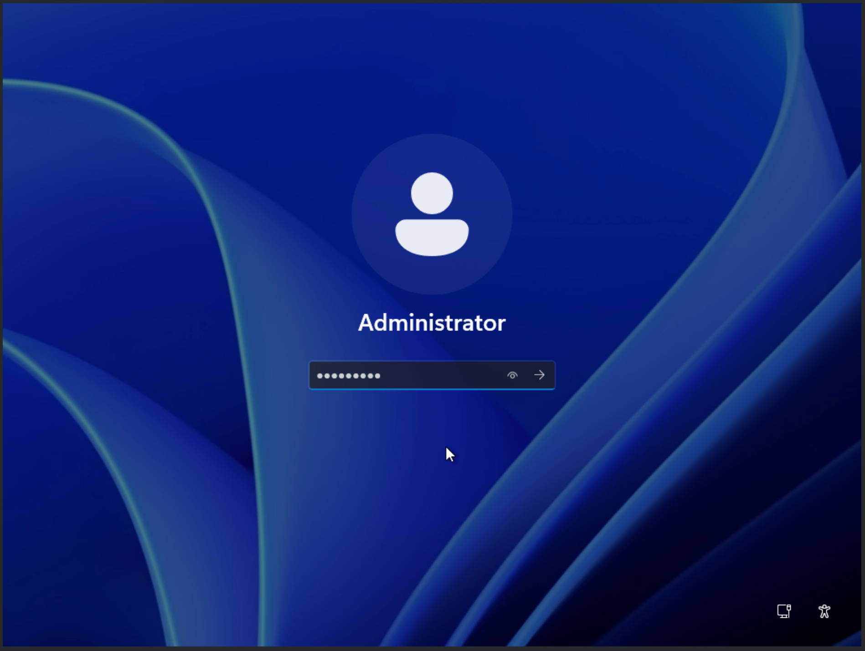The height and width of the screenshot is (651, 865).
Task: Select the Administrator account name
Action: 432,322
